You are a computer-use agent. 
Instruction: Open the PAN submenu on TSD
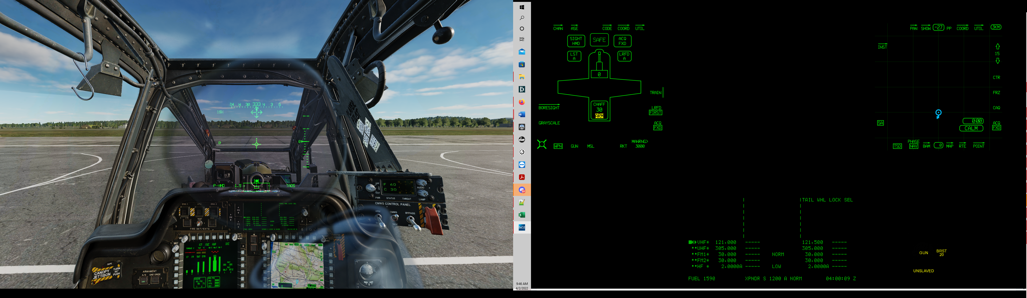click(913, 28)
